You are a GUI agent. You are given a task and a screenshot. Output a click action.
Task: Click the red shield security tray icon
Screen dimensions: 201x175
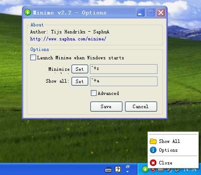point(153,170)
